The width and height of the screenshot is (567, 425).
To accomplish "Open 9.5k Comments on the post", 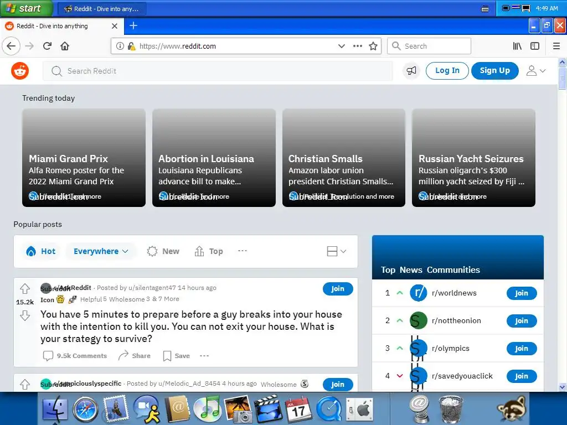I will pos(75,356).
